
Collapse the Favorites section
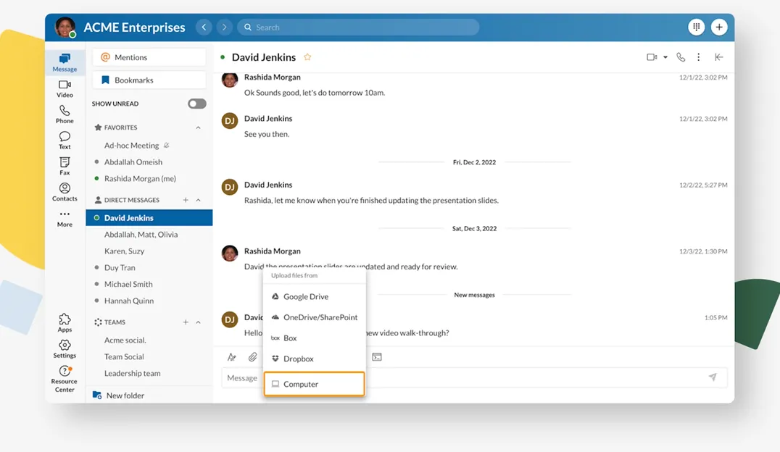(198, 127)
